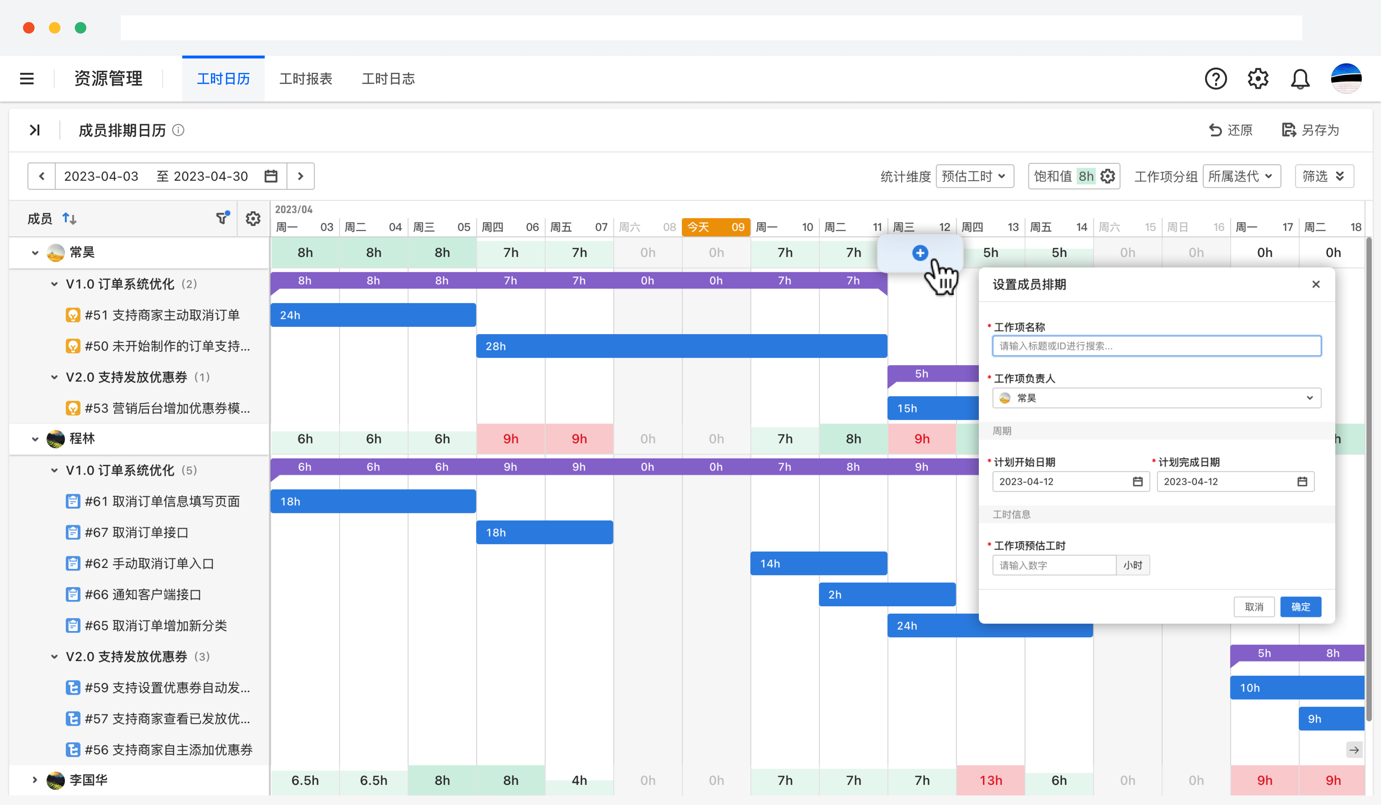Image resolution: width=1381 pixels, height=805 pixels.
Task: Open calendar picker for planned start date
Action: 1138,481
